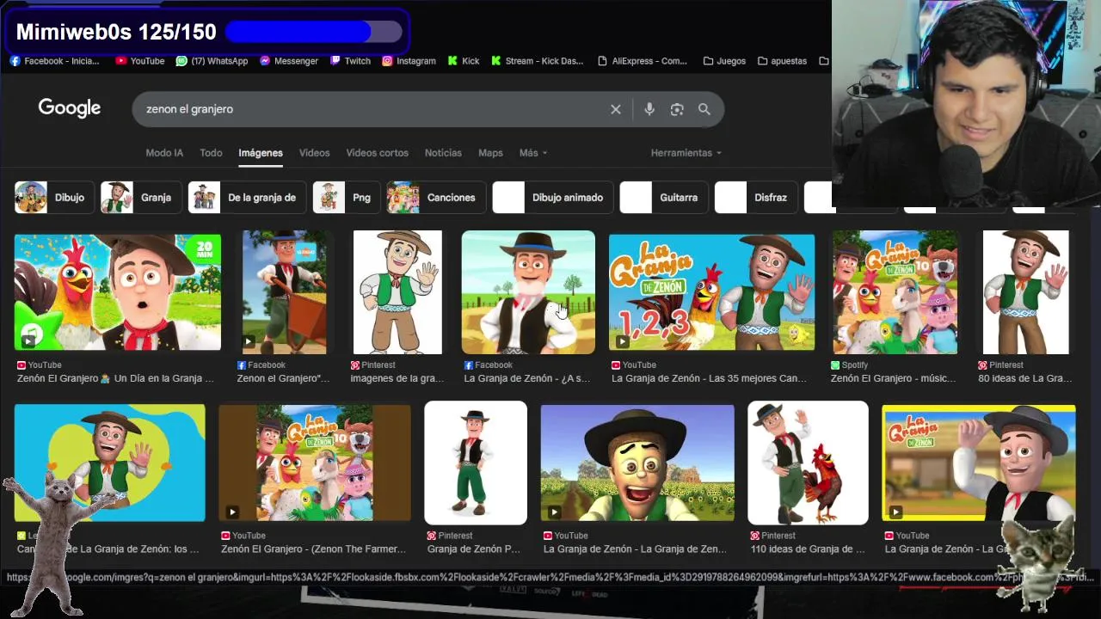Open the imagenes de la granja Pinterest drawing
The width and height of the screenshot is (1101, 619).
[397, 292]
